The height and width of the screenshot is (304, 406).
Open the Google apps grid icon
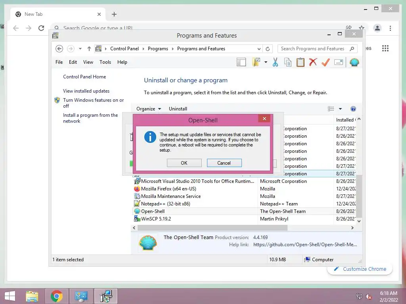385,48
